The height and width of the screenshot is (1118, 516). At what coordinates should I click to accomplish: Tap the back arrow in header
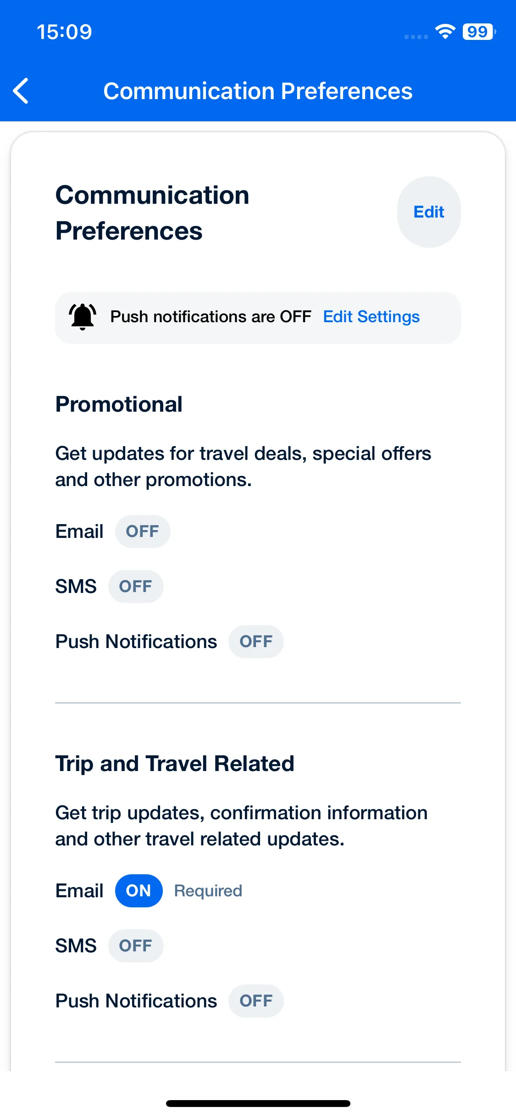coord(21,91)
